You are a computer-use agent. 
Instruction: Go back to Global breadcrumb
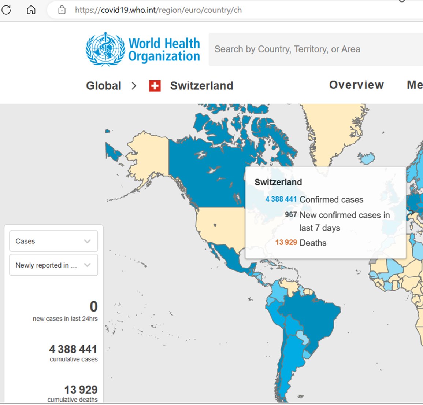coord(104,86)
